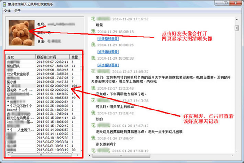Click the friend list horizontal scroll thumb
Image resolution: width=244 pixels, height=163 pixels.
pyautogui.click(x=41, y=155)
